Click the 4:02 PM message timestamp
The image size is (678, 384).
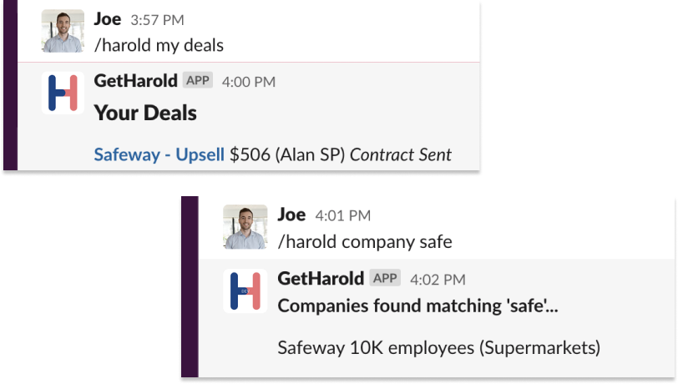tap(437, 279)
